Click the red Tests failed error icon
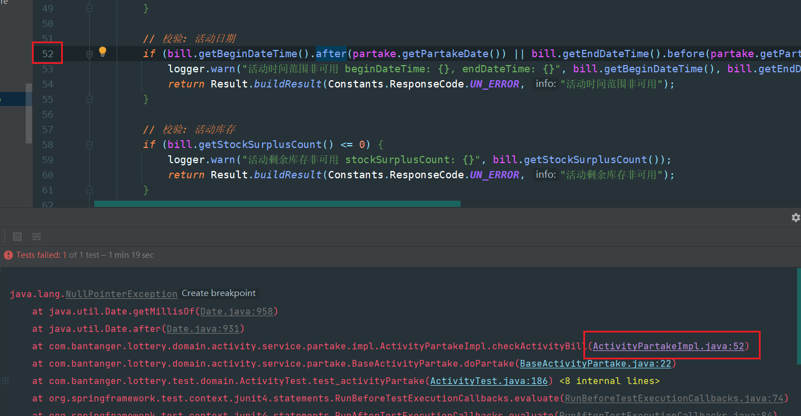The width and height of the screenshot is (801, 416). click(x=8, y=255)
